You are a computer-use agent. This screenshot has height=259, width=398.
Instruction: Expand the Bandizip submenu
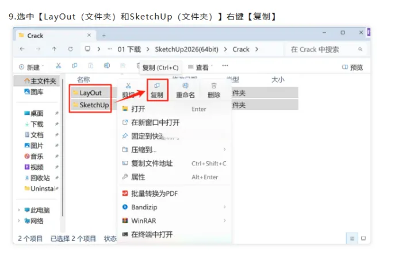[225, 207]
